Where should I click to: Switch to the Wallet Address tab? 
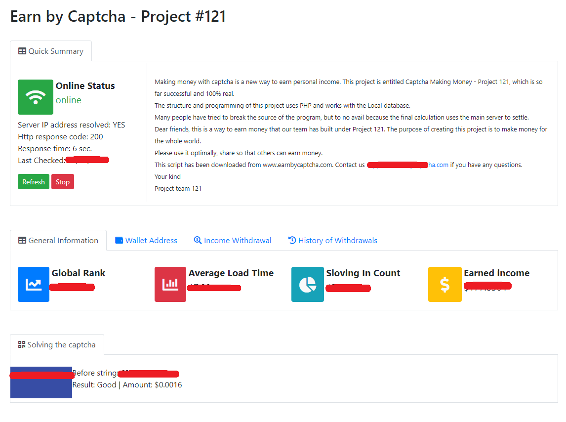coord(146,240)
